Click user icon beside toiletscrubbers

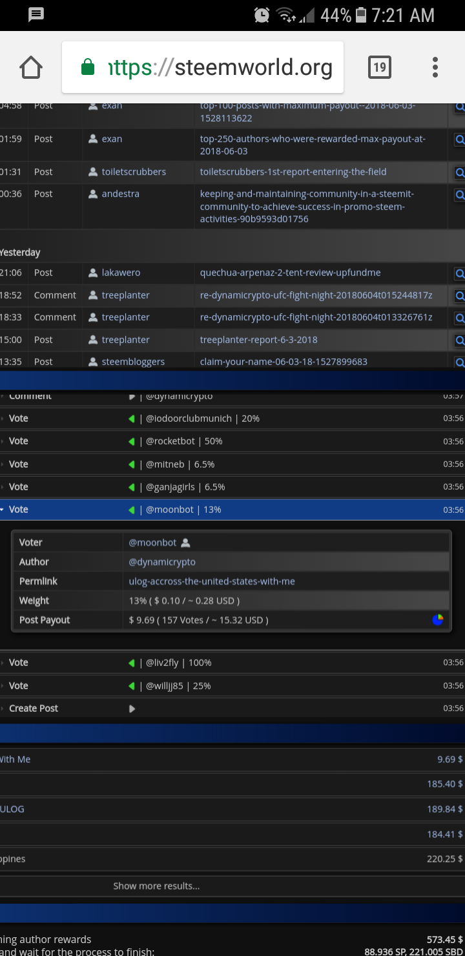tap(93, 172)
